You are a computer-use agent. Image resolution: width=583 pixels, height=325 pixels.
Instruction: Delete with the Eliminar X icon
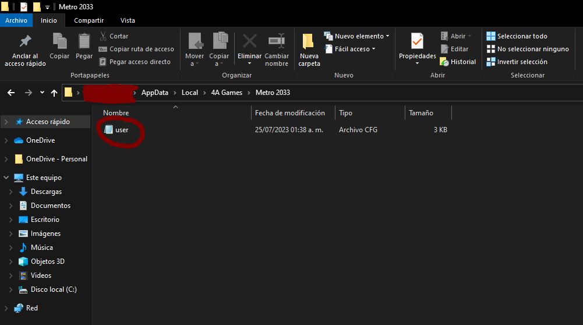point(249,41)
